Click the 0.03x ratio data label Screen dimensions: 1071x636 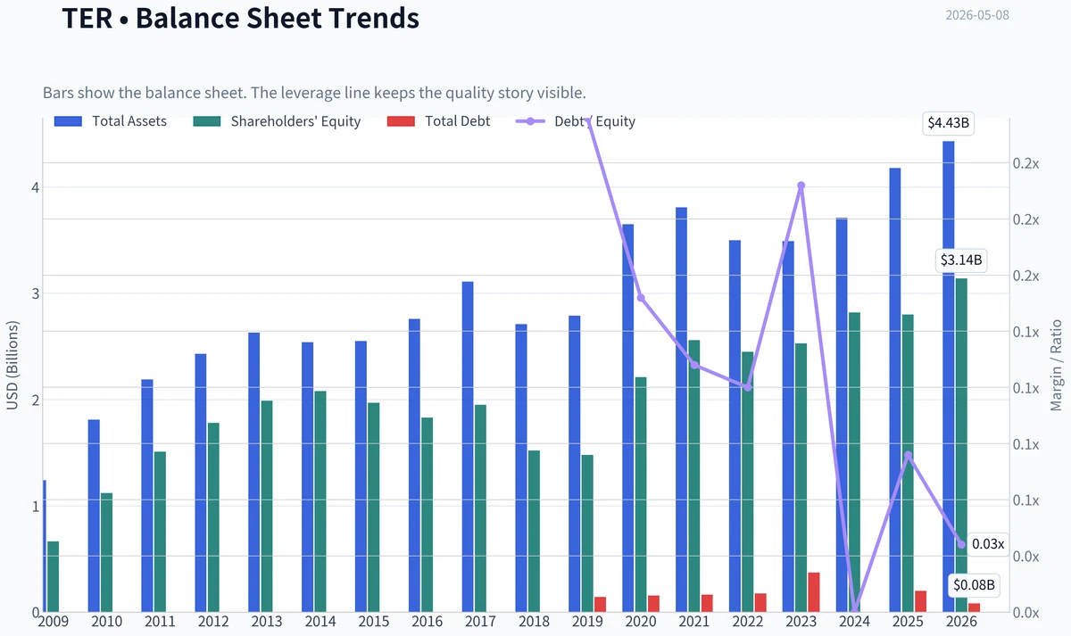pyautogui.click(x=988, y=544)
